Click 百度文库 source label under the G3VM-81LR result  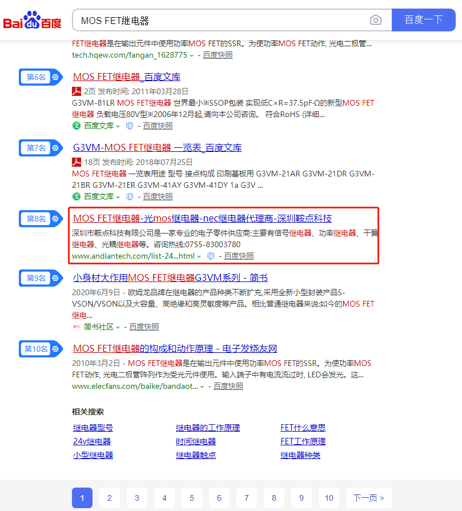99,126
